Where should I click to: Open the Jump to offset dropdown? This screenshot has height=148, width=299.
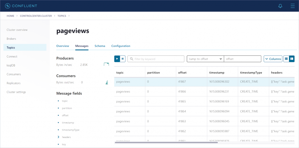tap(205, 59)
